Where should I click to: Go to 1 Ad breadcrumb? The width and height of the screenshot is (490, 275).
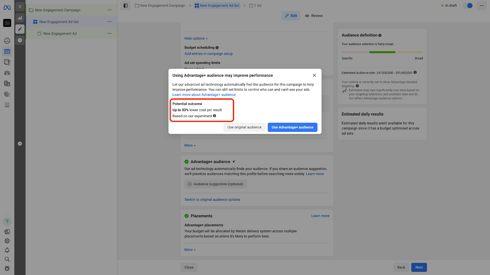point(255,5)
